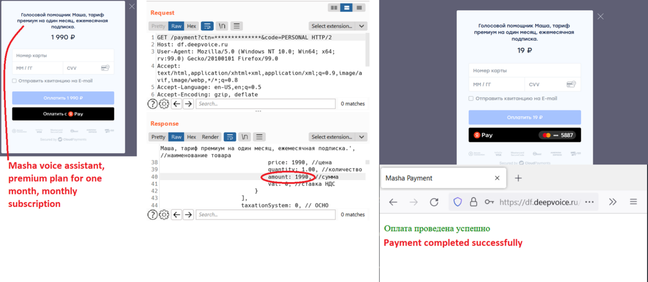Open hamburger options menu in Request panel
Image resolution: width=648 pixels, height=282 pixels.
(x=237, y=26)
